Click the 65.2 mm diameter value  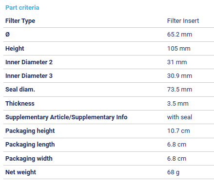click(x=179, y=35)
